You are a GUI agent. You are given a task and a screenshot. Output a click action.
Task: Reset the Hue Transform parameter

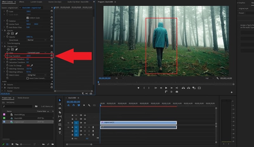tap(52, 56)
